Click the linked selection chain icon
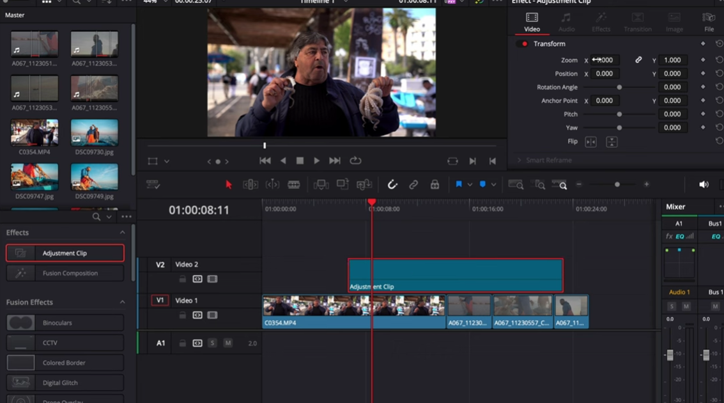 tap(413, 185)
